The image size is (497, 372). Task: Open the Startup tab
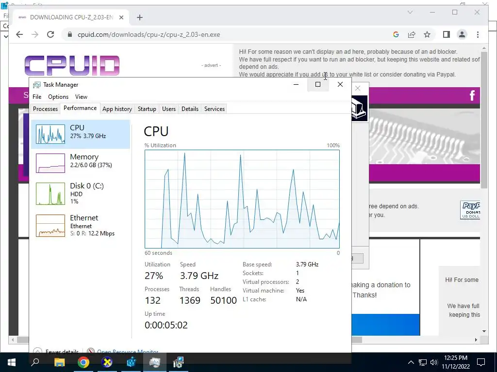click(x=147, y=109)
